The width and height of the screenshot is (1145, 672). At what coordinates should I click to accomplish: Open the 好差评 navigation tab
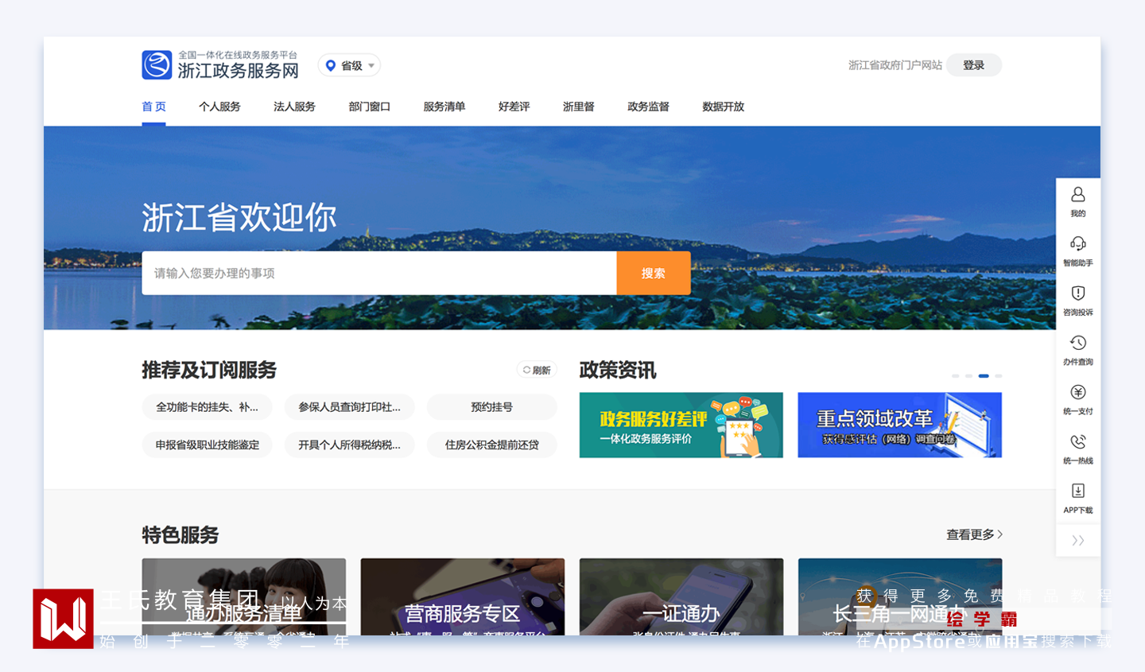pyautogui.click(x=514, y=107)
